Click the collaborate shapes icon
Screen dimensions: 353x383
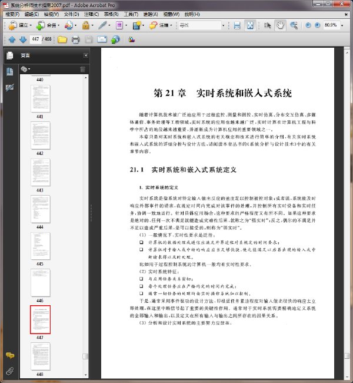pyautogui.click(x=69, y=25)
